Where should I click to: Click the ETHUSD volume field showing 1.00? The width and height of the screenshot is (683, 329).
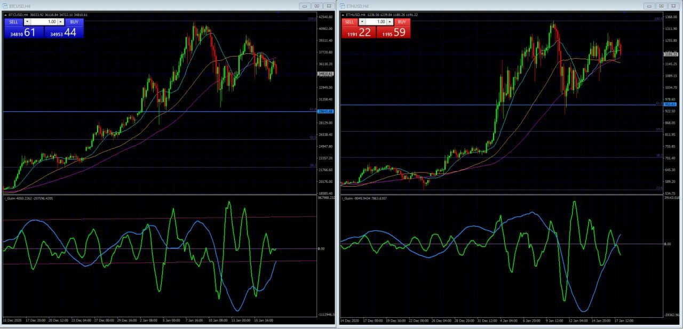[376, 22]
